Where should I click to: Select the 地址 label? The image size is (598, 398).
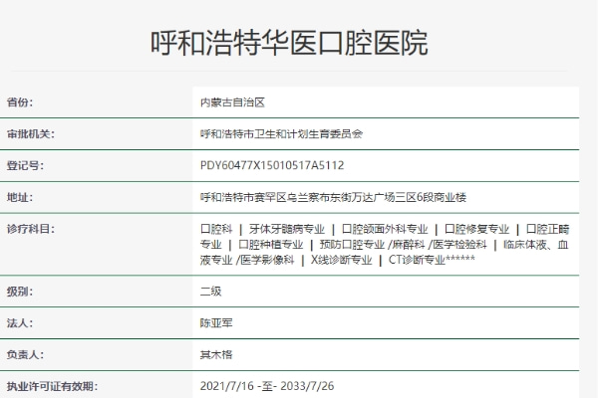tap(20, 197)
